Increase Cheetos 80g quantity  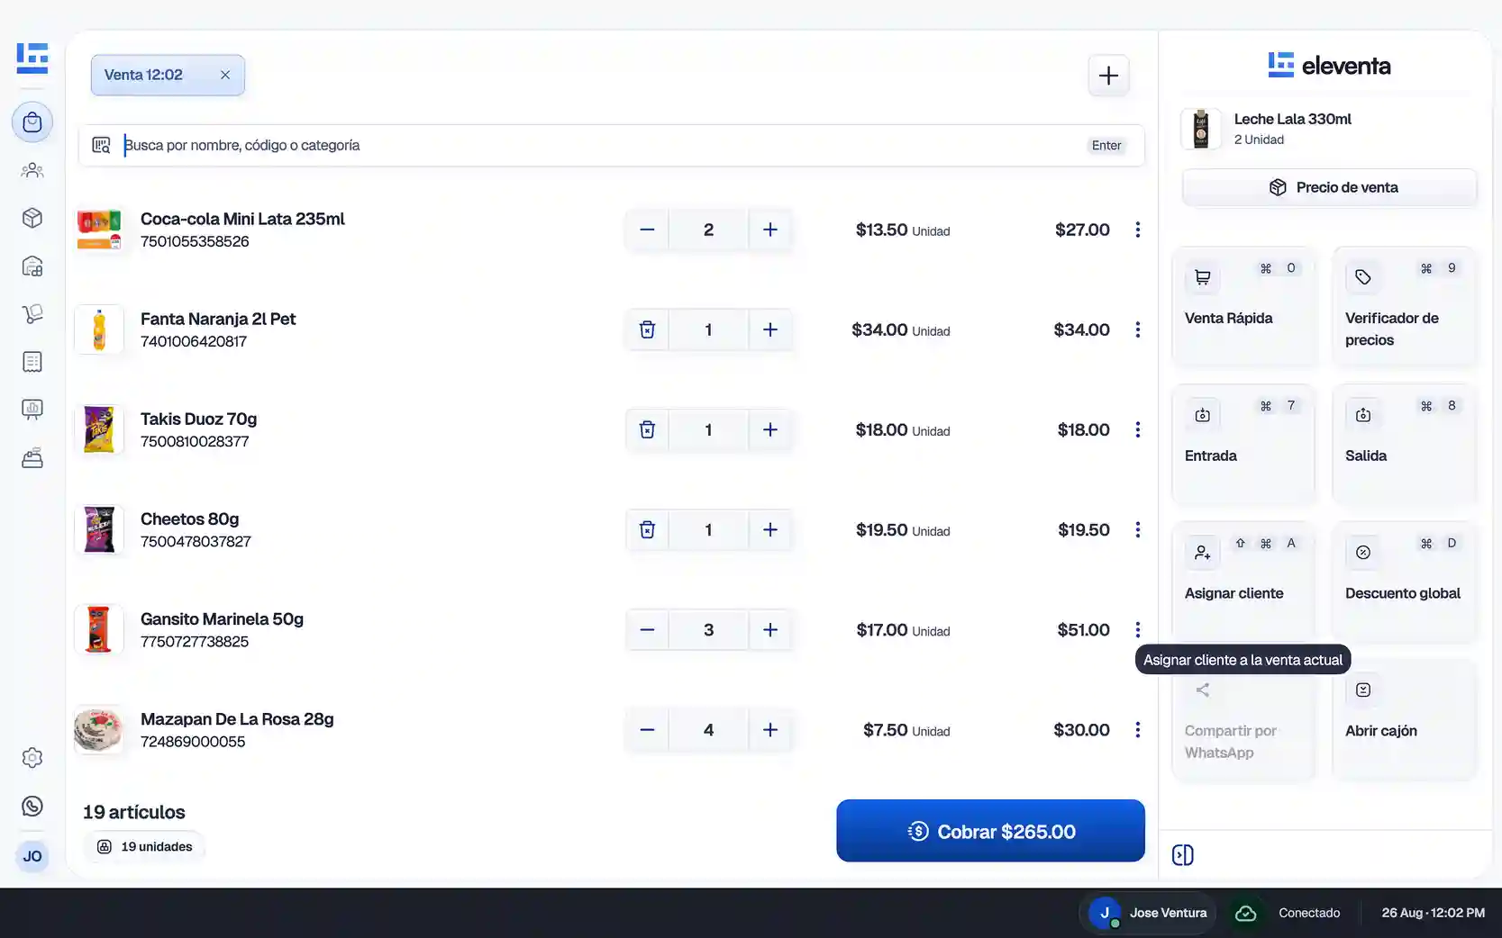770,529
